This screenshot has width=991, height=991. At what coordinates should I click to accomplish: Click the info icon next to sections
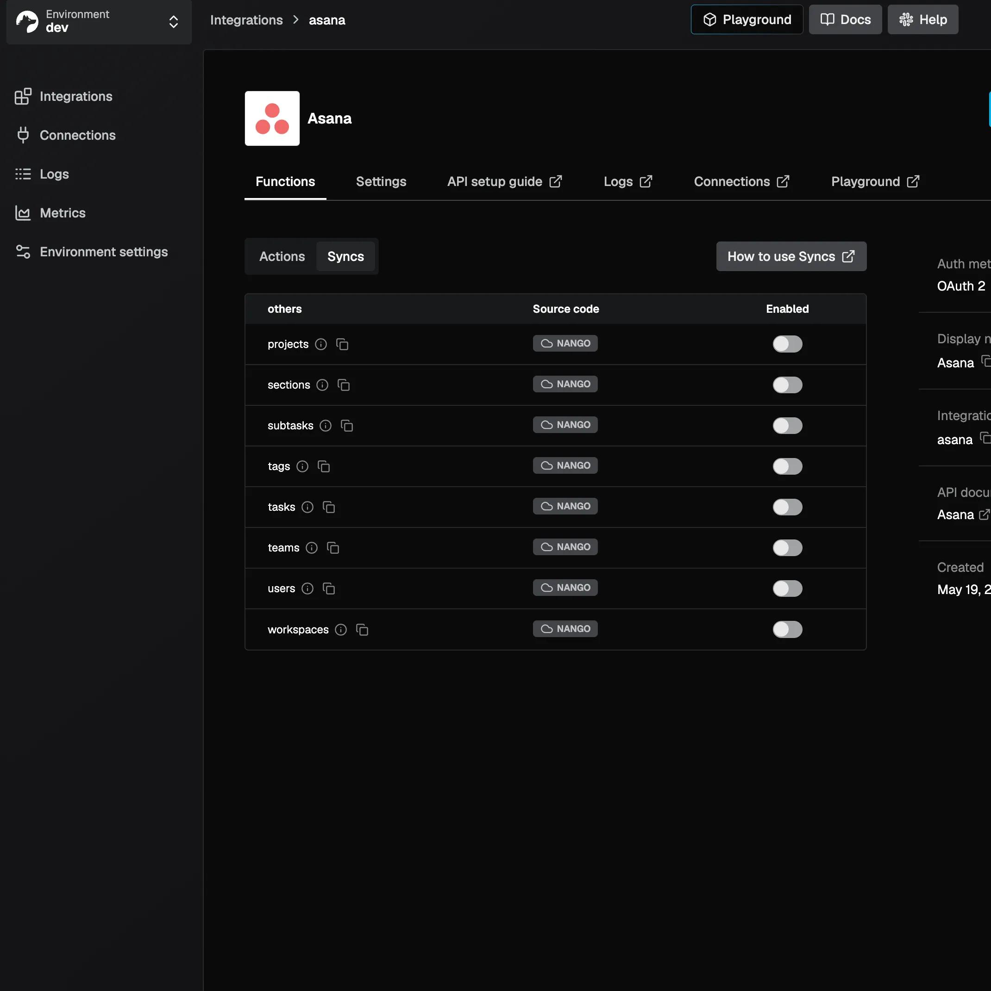322,385
